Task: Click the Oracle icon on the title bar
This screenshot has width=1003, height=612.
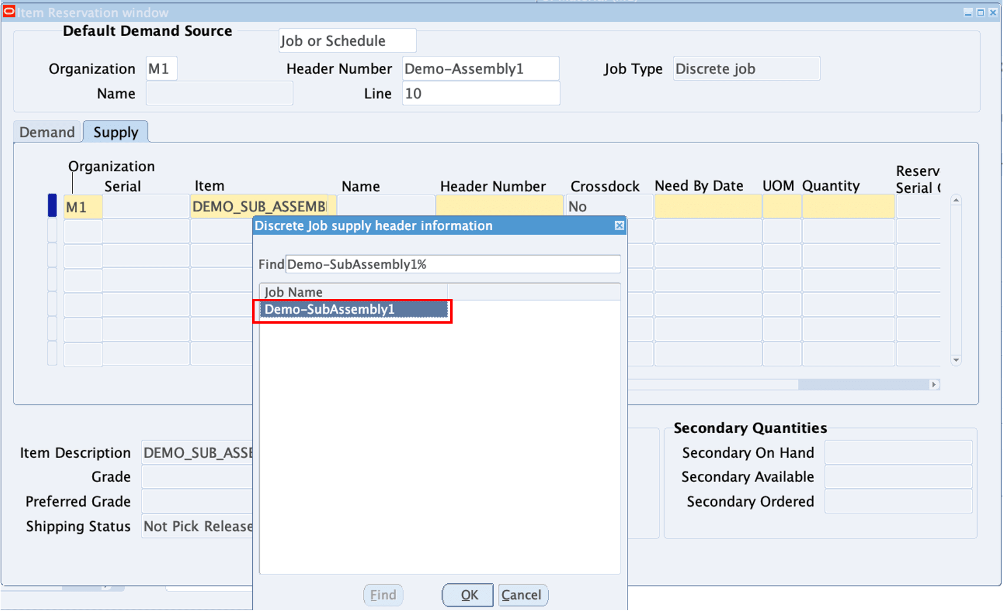Action: click(x=9, y=11)
